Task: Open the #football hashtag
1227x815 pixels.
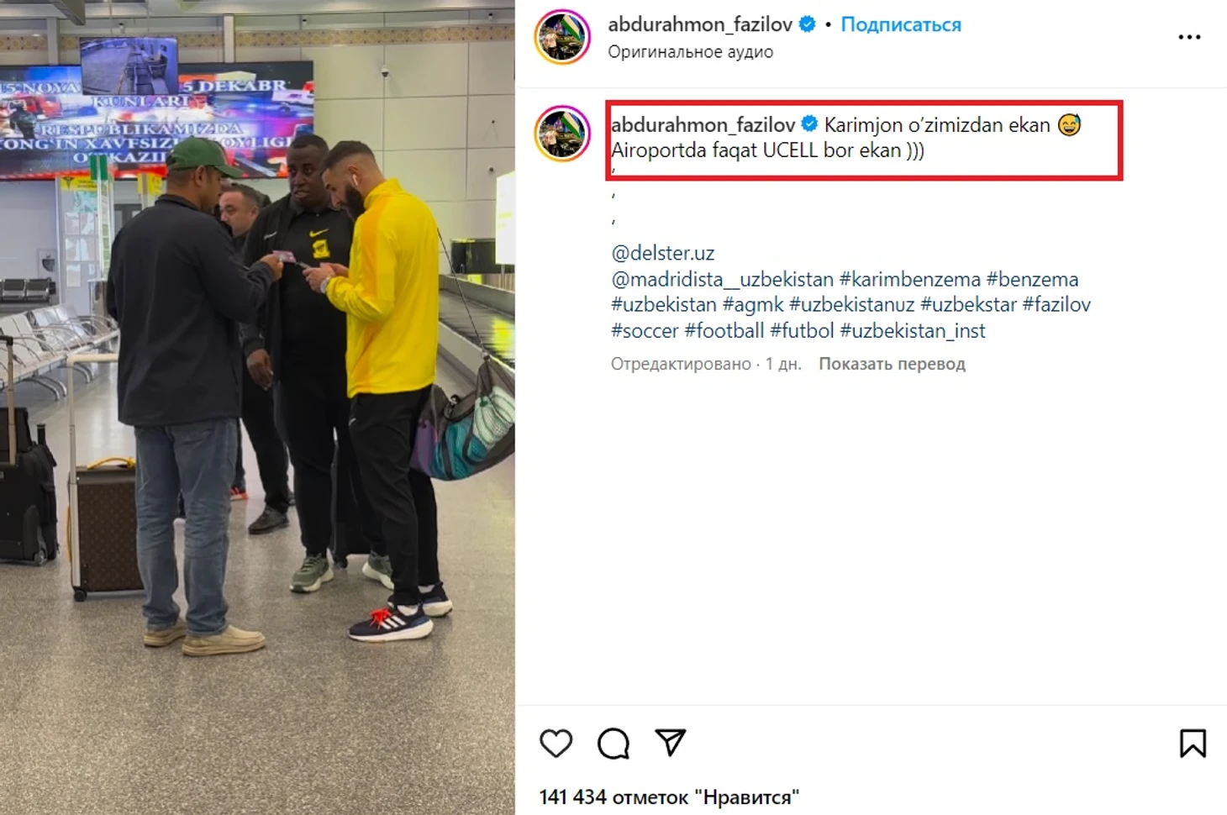Action: (x=724, y=330)
